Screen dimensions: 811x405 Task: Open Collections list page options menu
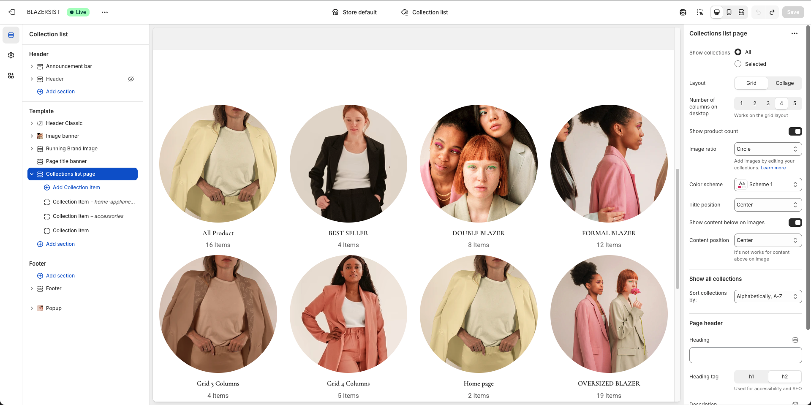[794, 33]
